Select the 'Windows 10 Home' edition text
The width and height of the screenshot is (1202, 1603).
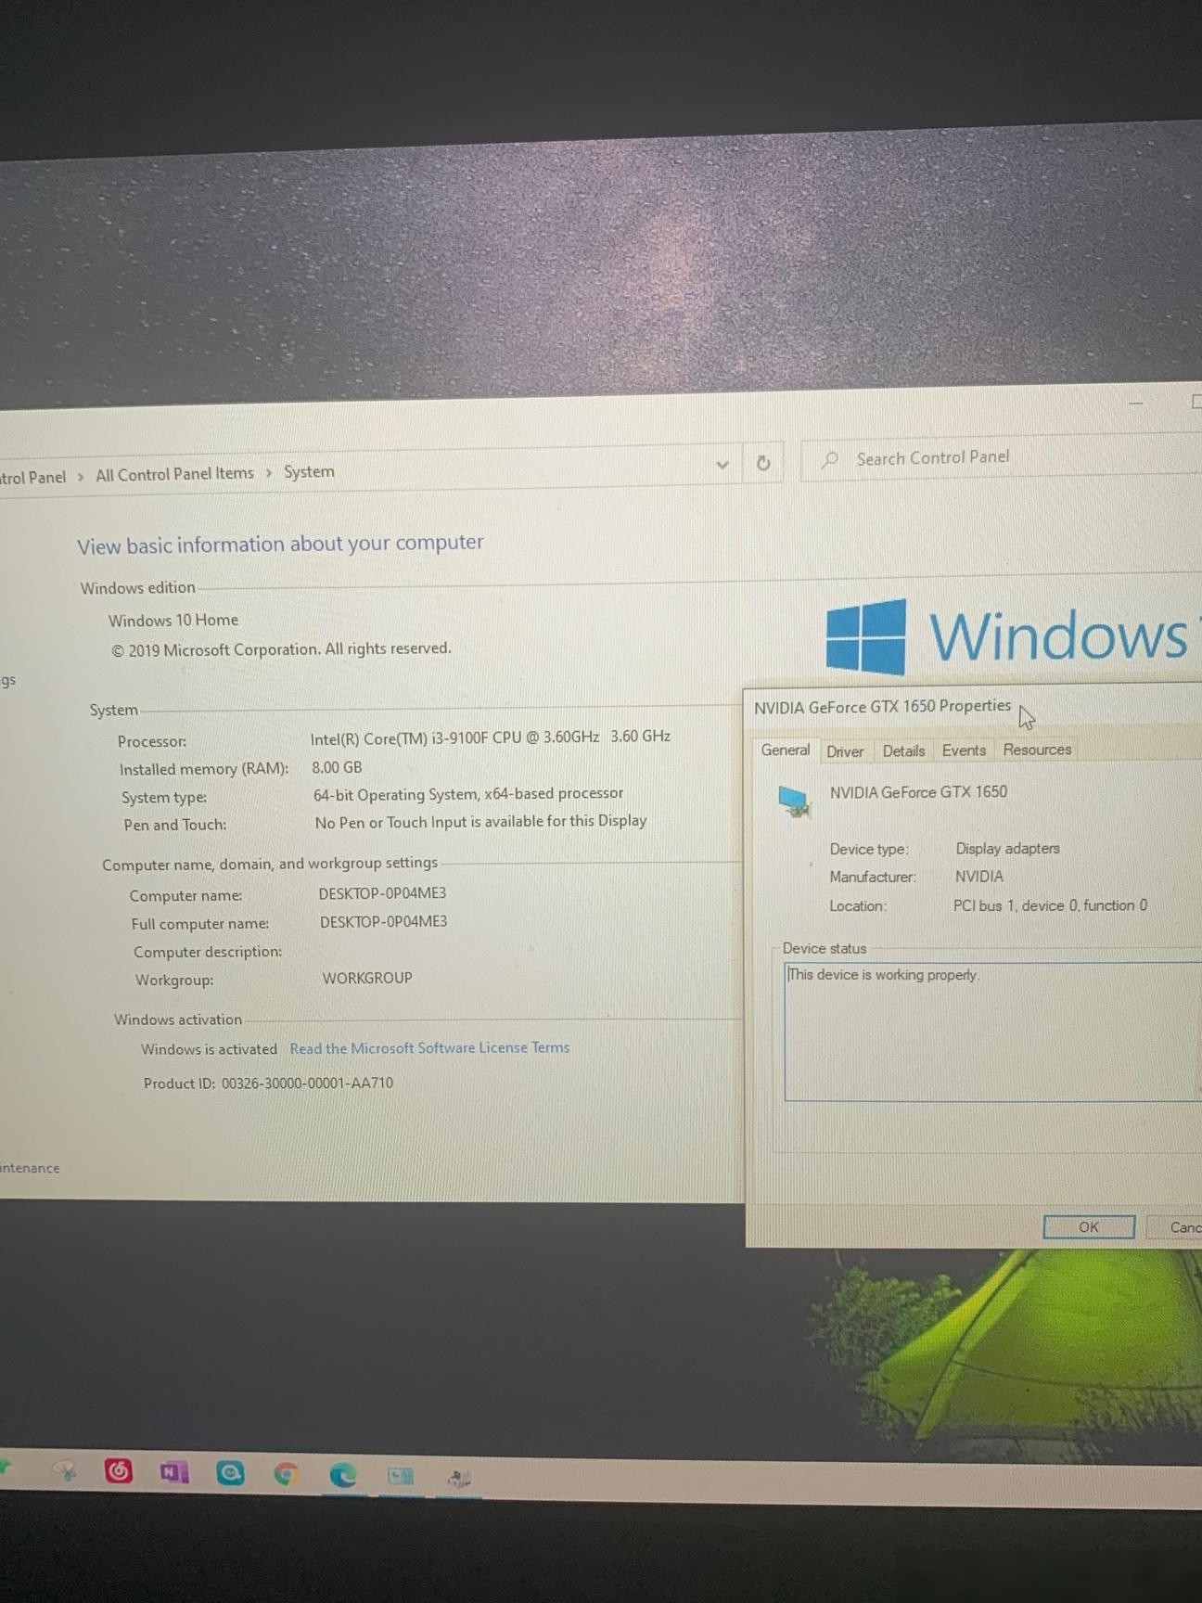click(173, 620)
